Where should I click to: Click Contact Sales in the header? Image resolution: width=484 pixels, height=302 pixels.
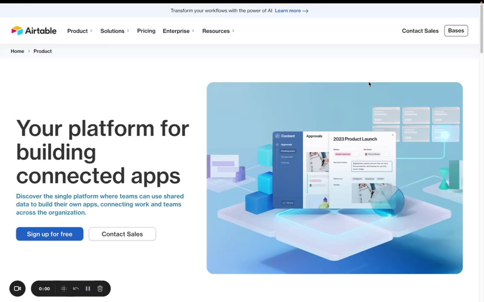tap(420, 31)
